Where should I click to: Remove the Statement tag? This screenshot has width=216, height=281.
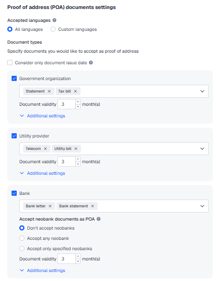tap(49, 91)
